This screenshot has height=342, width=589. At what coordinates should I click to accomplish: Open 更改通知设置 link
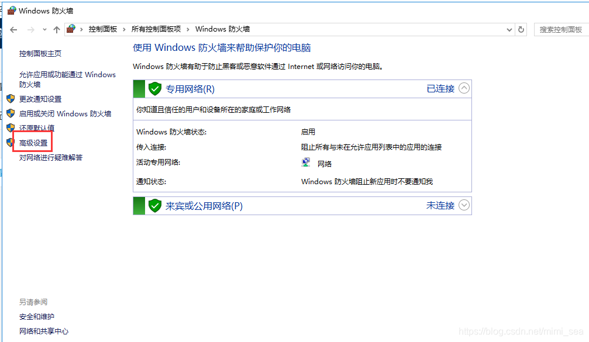[40, 99]
